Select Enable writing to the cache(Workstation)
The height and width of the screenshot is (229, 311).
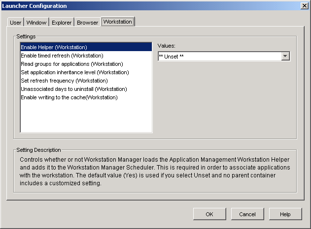click(x=86, y=97)
